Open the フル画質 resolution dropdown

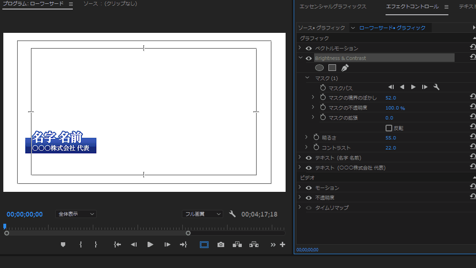202,214
